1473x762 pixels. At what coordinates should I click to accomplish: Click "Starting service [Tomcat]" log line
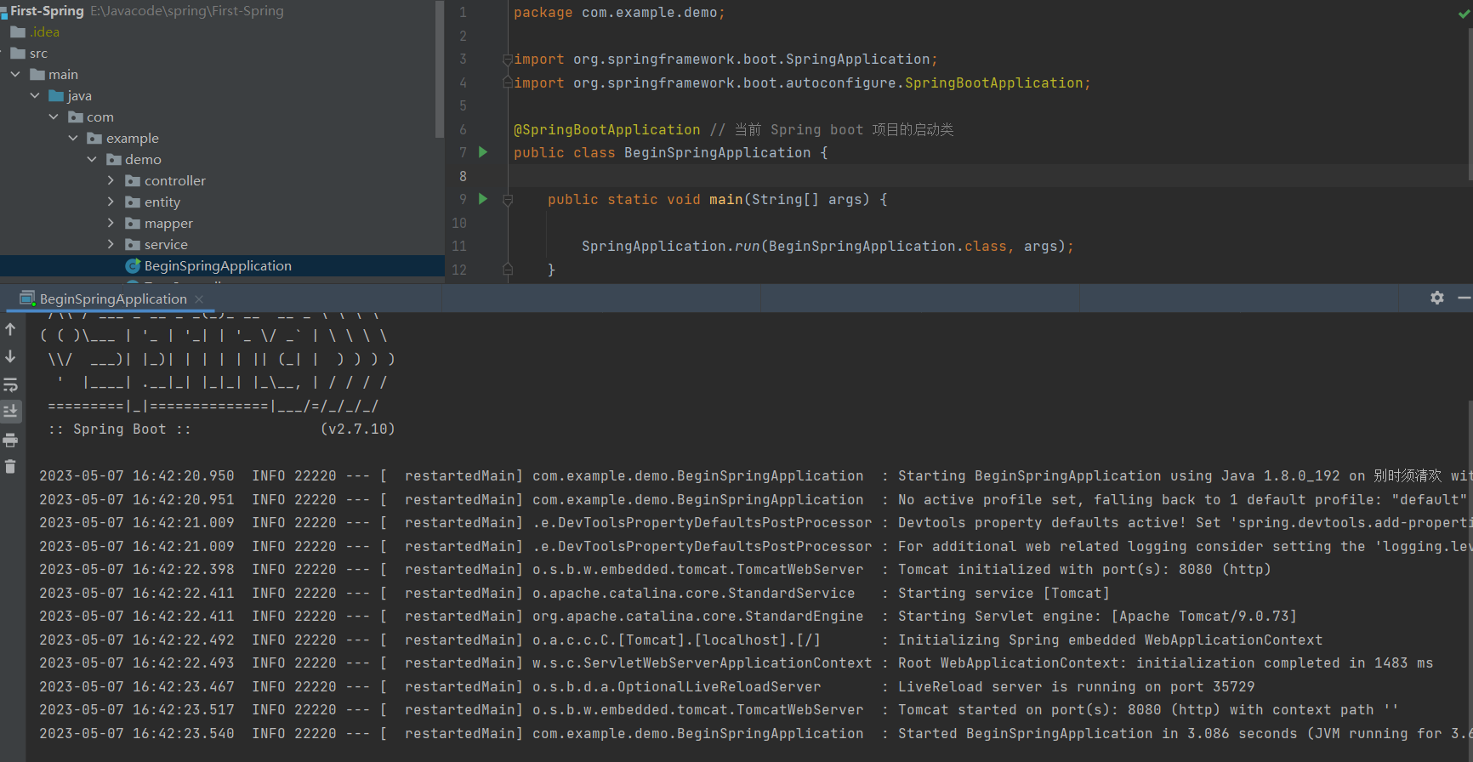(x=1004, y=594)
